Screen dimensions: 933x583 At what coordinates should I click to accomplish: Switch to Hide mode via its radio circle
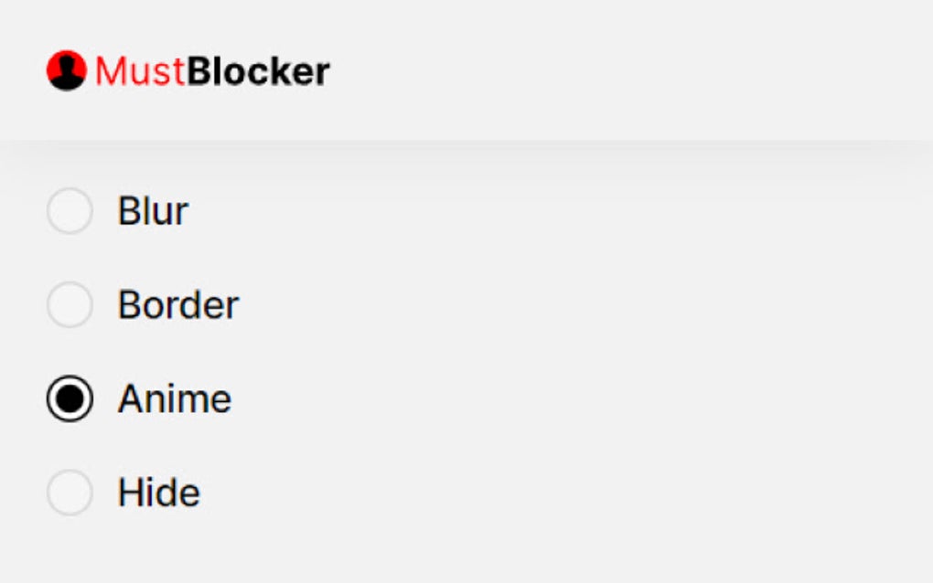tap(70, 493)
